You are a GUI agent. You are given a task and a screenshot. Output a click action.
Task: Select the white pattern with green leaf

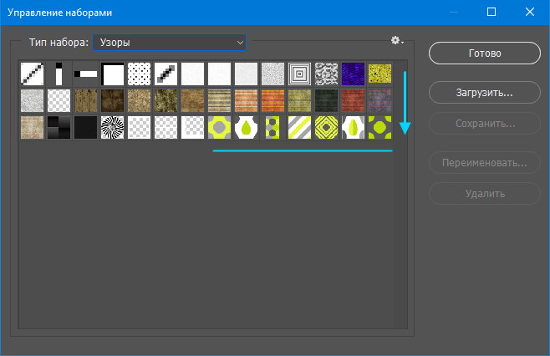[x=354, y=127]
